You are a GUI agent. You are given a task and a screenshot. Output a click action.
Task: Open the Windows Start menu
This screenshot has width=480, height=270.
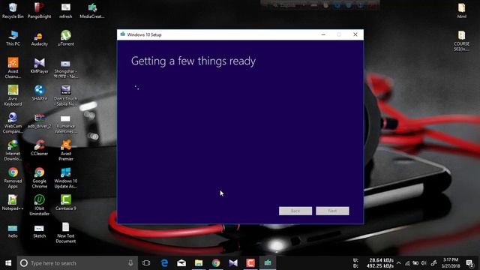pyautogui.click(x=8, y=263)
